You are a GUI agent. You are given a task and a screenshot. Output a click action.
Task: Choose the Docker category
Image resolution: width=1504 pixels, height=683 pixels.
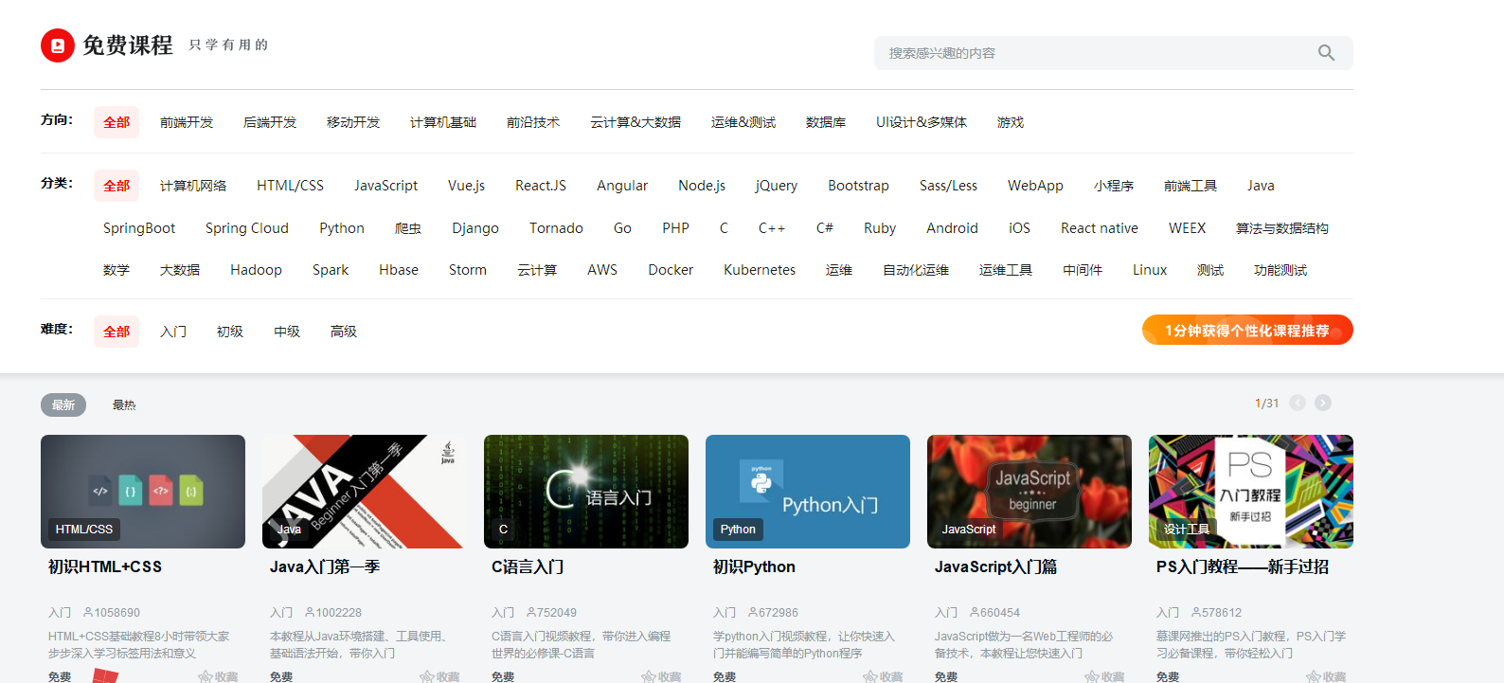click(x=671, y=270)
